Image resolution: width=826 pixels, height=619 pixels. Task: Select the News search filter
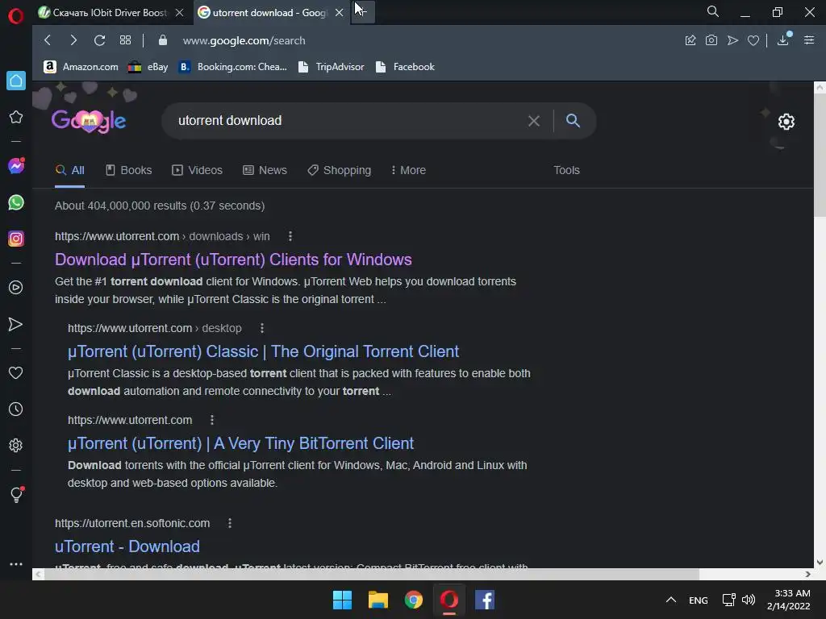[x=265, y=170]
